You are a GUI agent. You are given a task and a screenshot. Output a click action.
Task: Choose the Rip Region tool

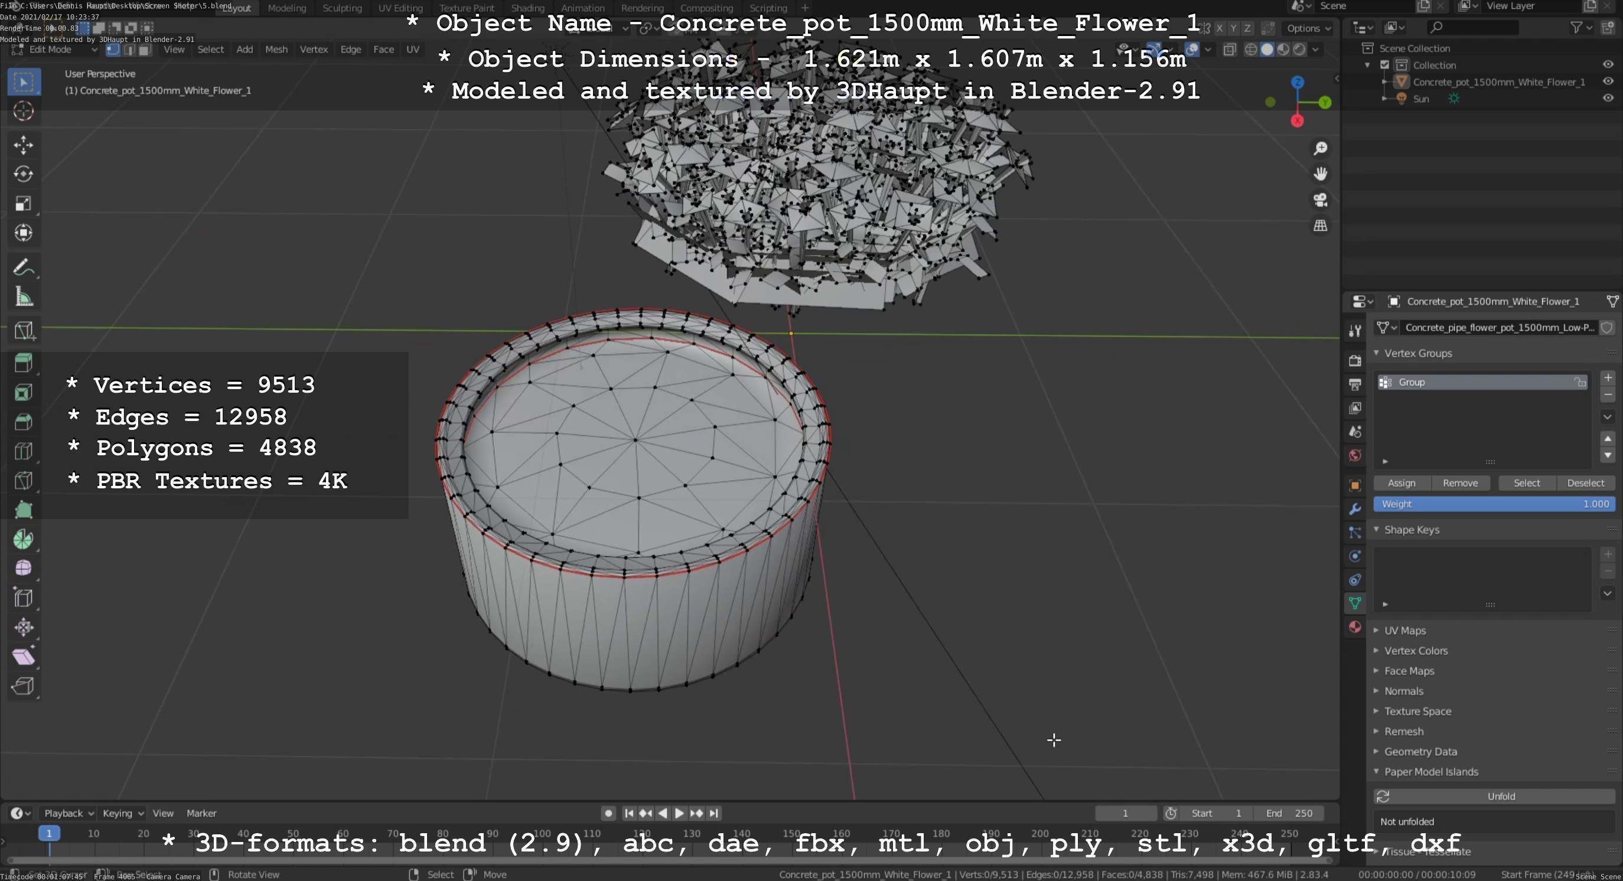(x=23, y=686)
